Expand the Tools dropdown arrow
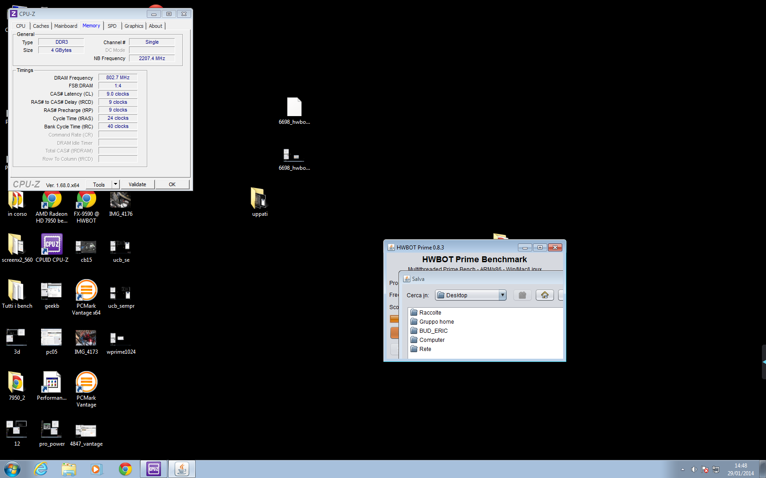The image size is (766, 478). tap(116, 184)
